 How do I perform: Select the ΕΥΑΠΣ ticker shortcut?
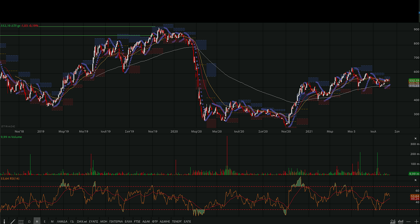(93, 222)
